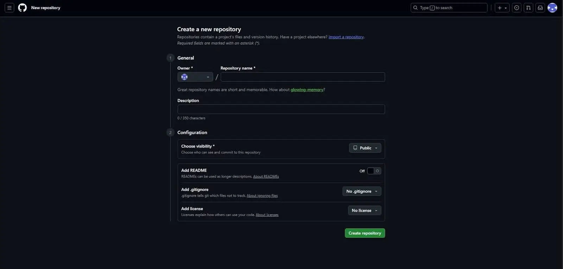Open the global navigation hamburger menu
Viewport: 563px width, 269px height.
[9, 7]
